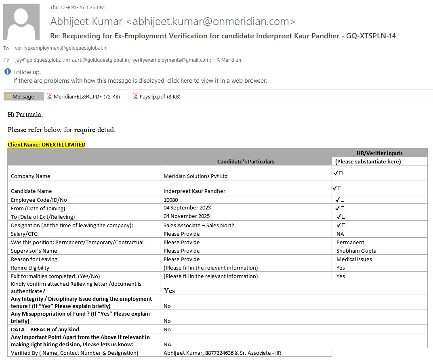Click the view in web browser info bar
Screen dimensions: 433x360
[140, 81]
